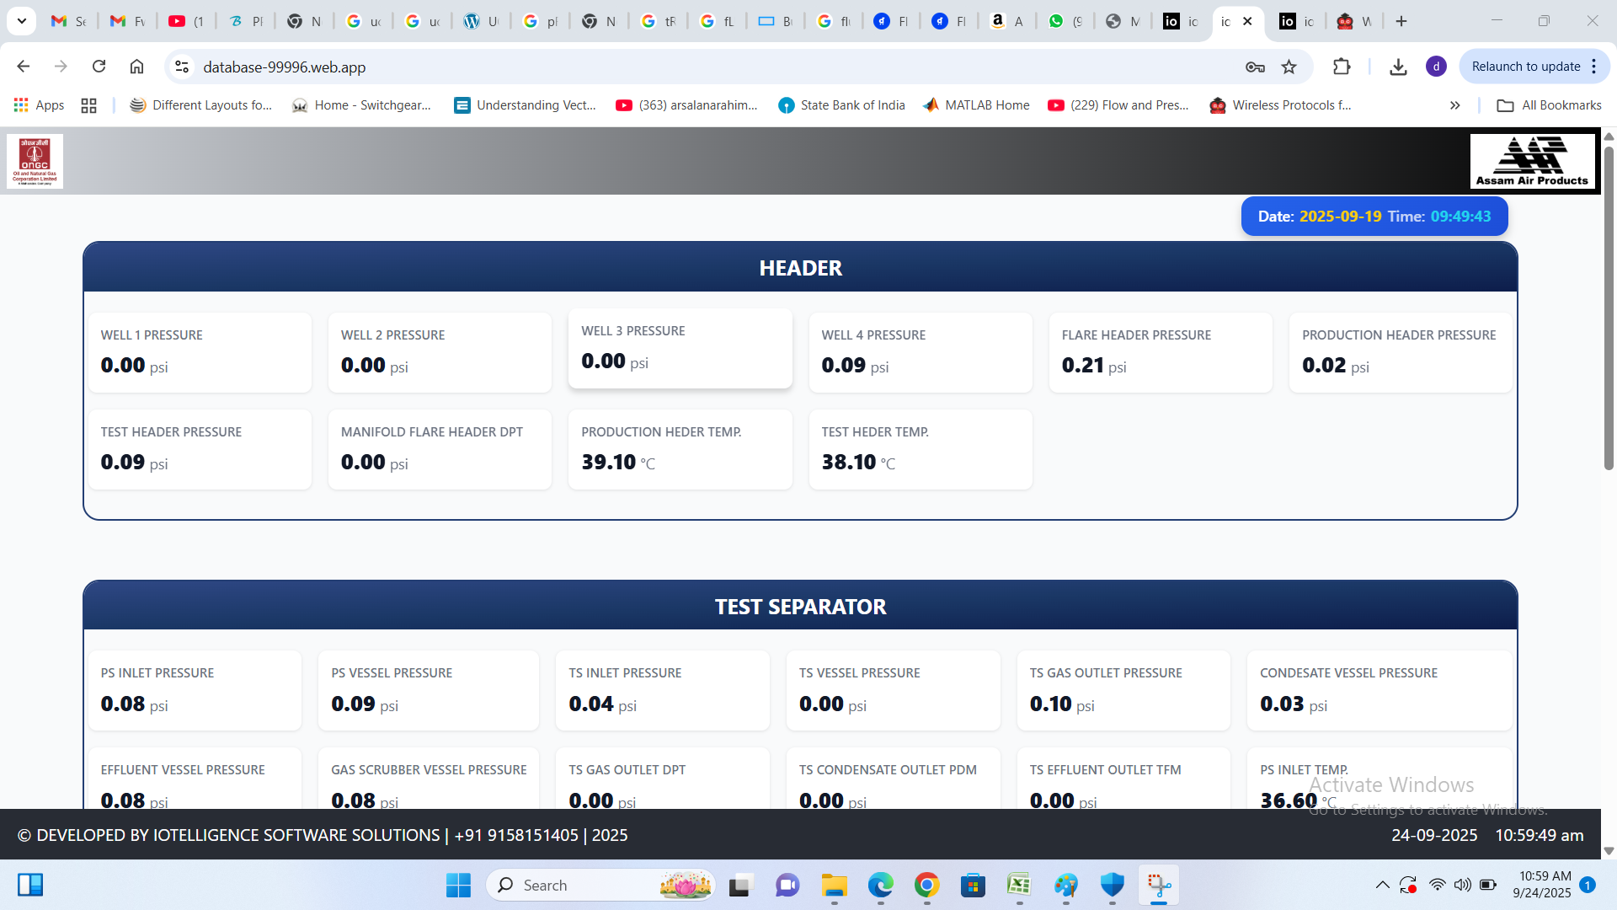The width and height of the screenshot is (1617, 910).
Task: Open the password manager key icon
Action: (1255, 67)
